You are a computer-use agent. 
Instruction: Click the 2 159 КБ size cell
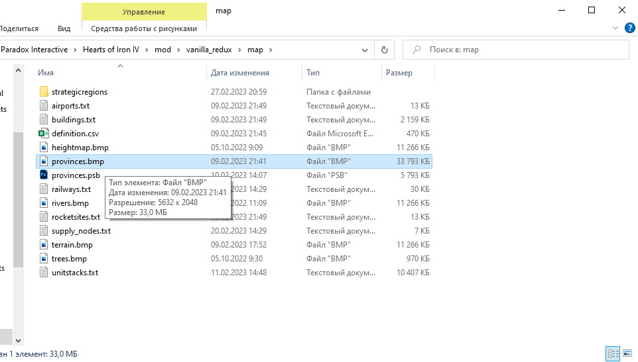tap(415, 120)
